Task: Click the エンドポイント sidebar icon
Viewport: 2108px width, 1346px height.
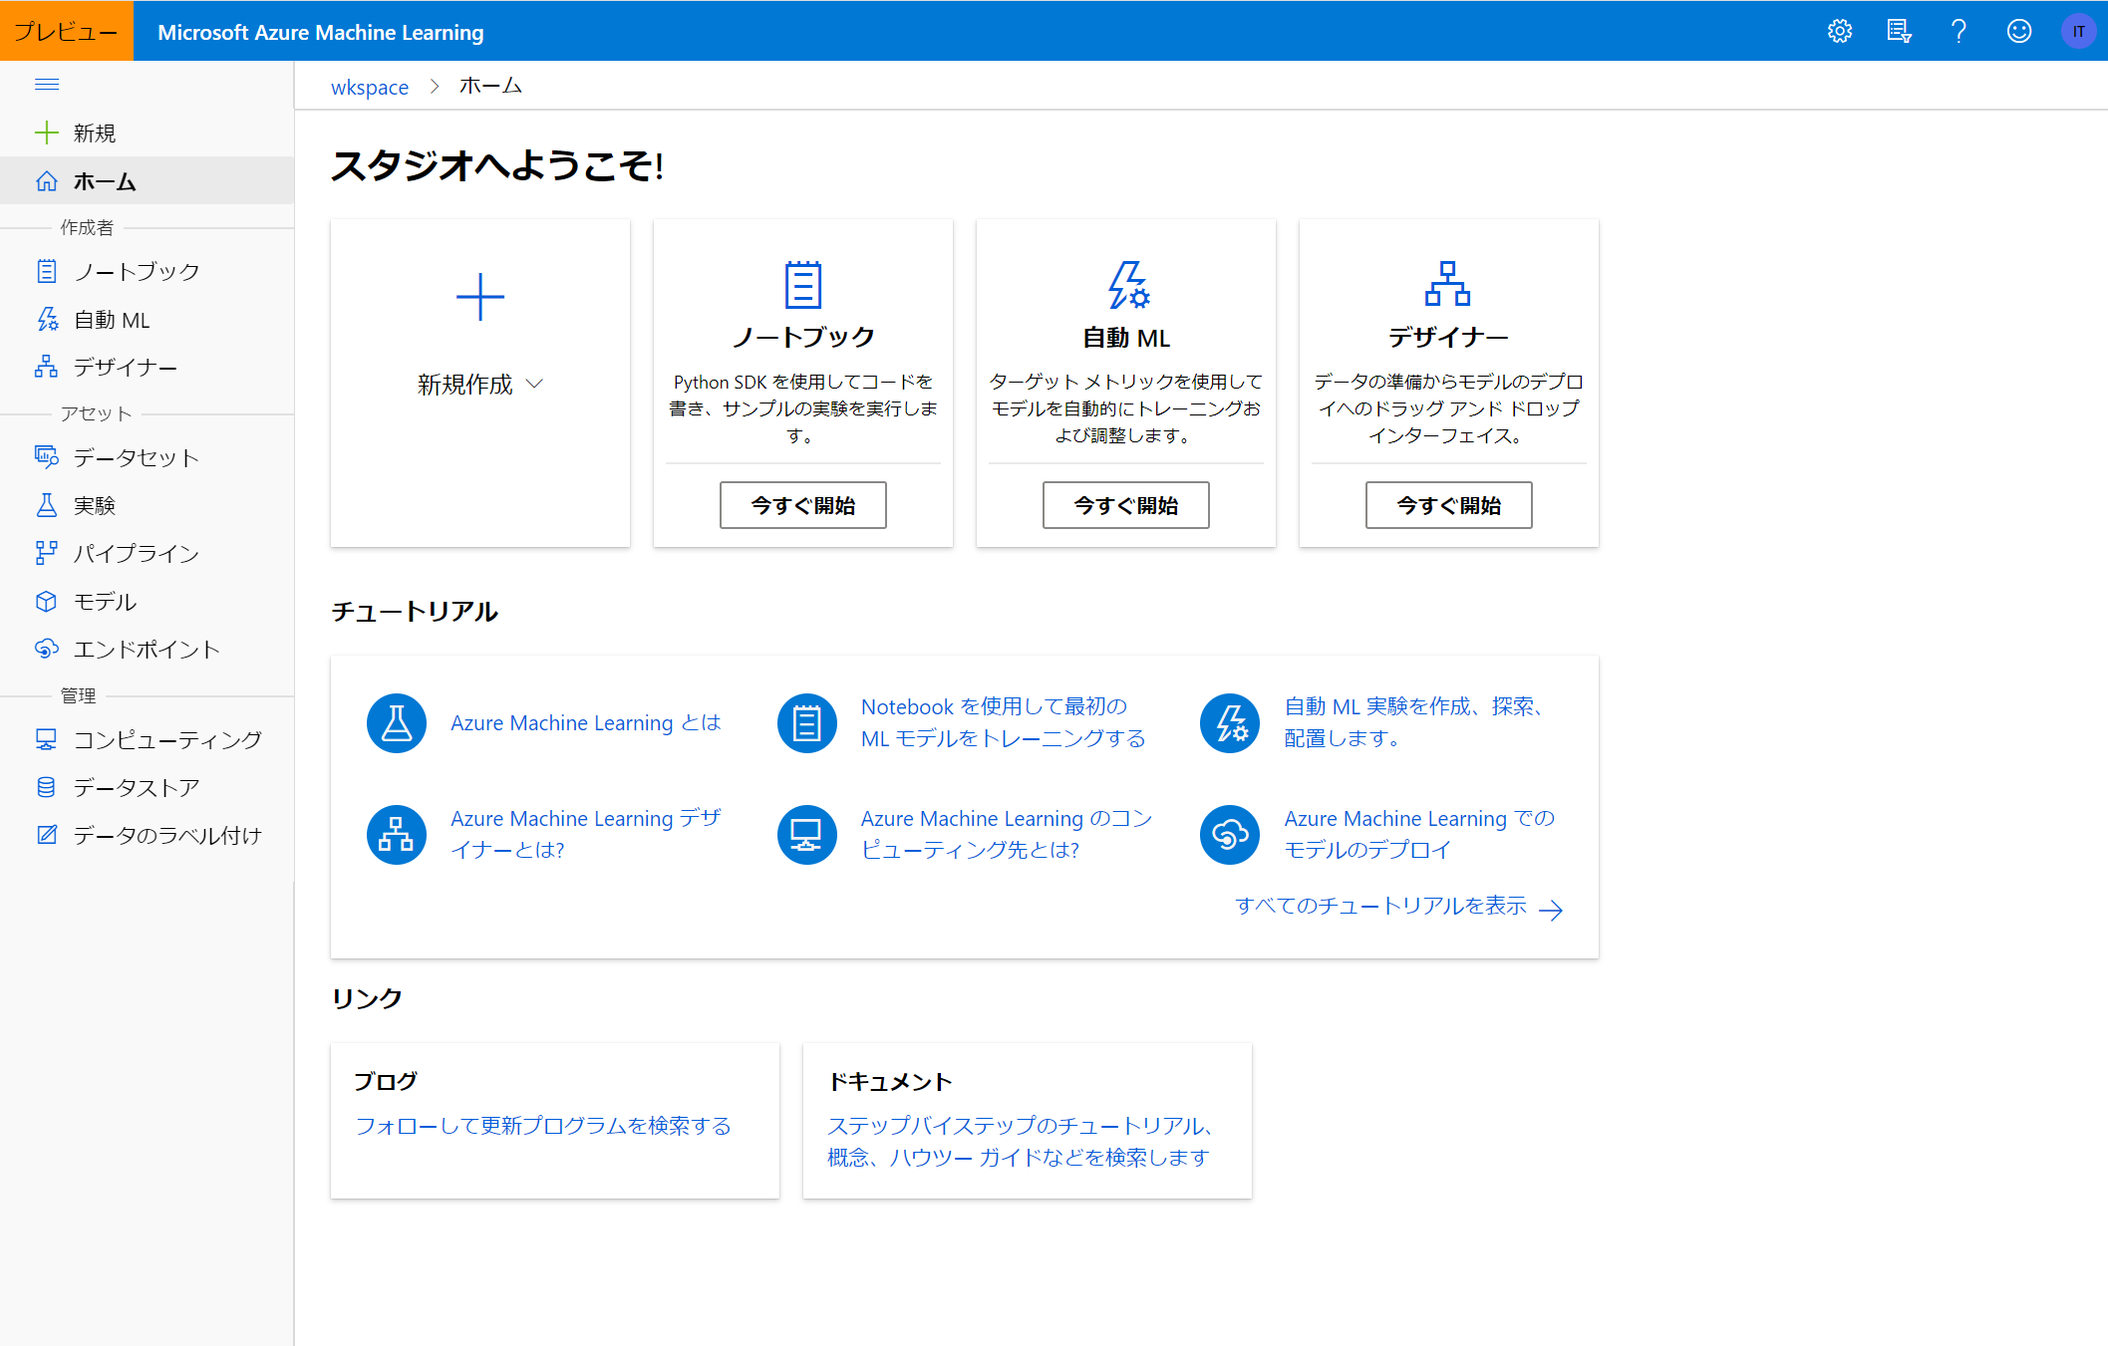Action: tap(46, 649)
